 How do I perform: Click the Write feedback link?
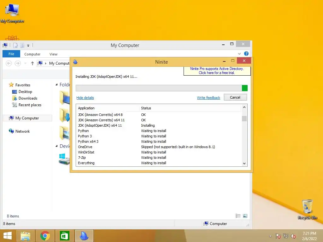(x=208, y=98)
